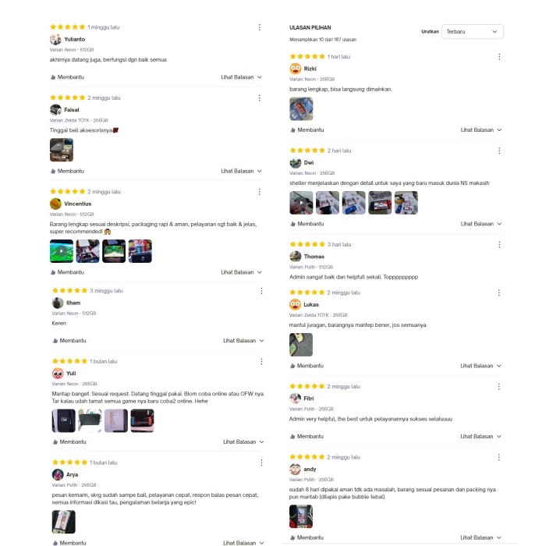
Task: Expand Lihat Balasan under Yulianto's review
Action: (x=241, y=77)
